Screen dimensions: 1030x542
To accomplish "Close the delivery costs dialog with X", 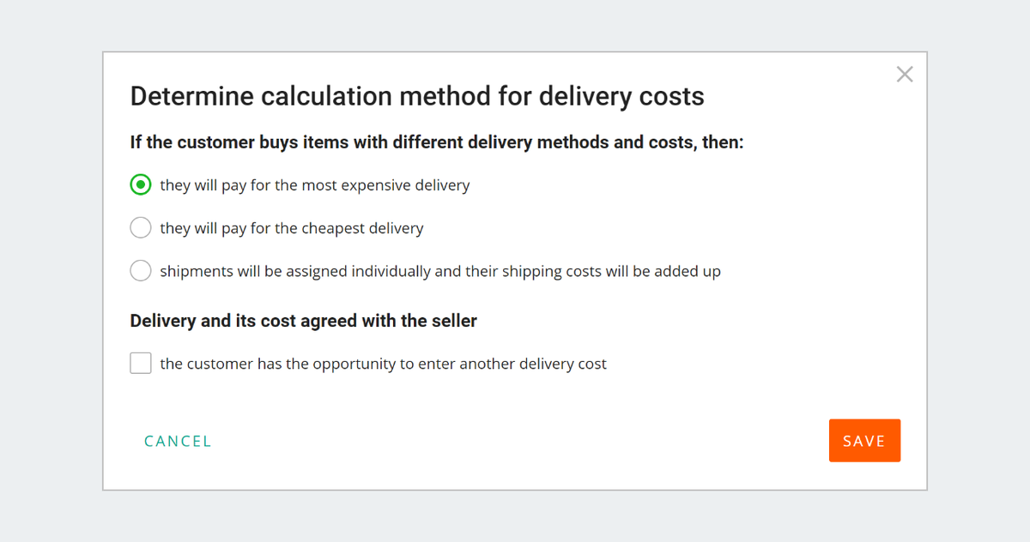I will coord(905,75).
